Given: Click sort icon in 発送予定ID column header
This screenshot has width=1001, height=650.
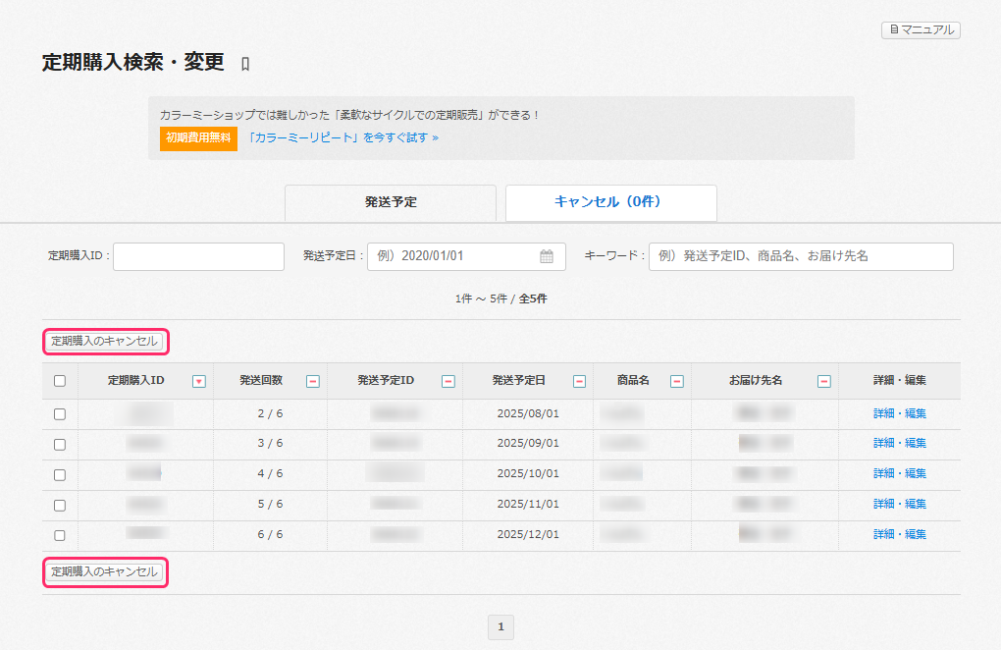Looking at the screenshot, I should tap(448, 381).
